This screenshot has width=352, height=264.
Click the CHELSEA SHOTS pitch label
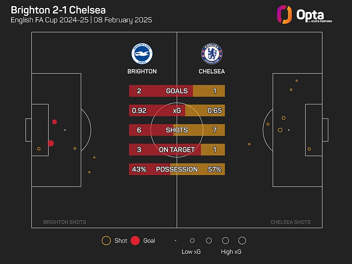290,222
